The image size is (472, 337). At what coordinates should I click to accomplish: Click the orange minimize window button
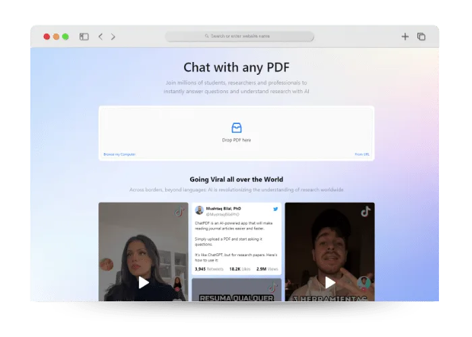tap(56, 36)
